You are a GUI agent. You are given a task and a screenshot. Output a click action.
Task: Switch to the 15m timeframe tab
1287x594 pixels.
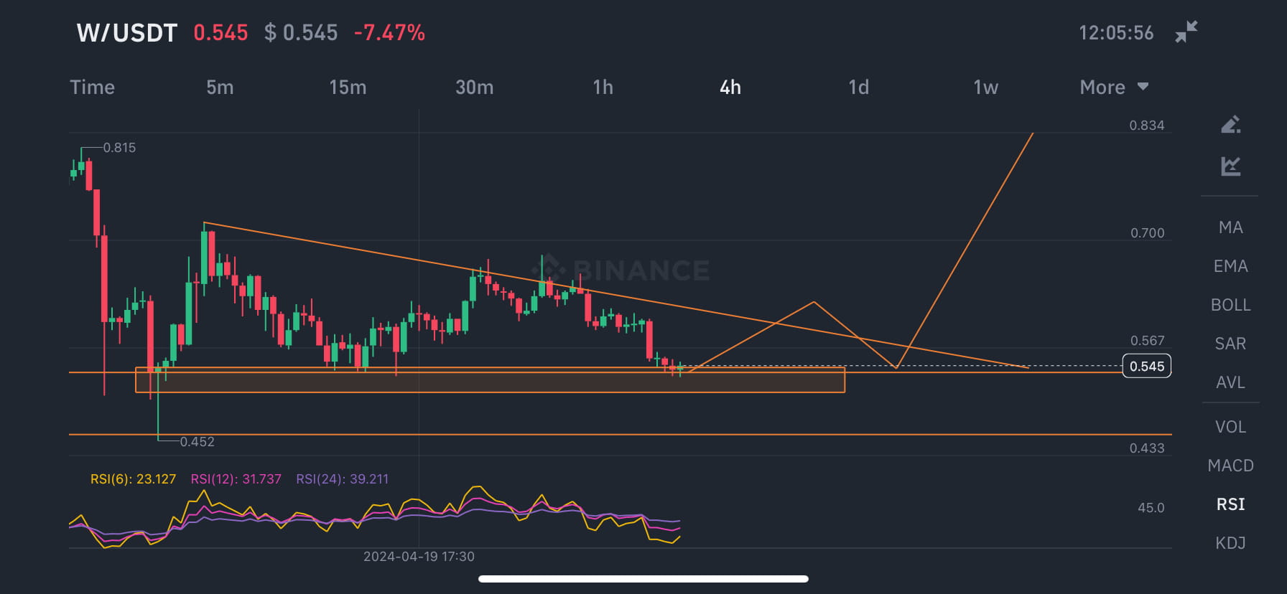tap(348, 87)
